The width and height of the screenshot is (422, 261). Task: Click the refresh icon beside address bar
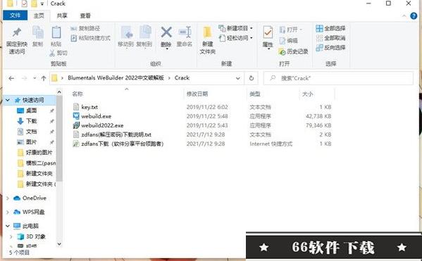(251, 78)
